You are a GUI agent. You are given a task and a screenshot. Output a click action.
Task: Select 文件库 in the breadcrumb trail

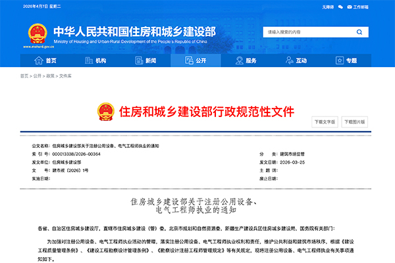pyautogui.click(x=65, y=76)
